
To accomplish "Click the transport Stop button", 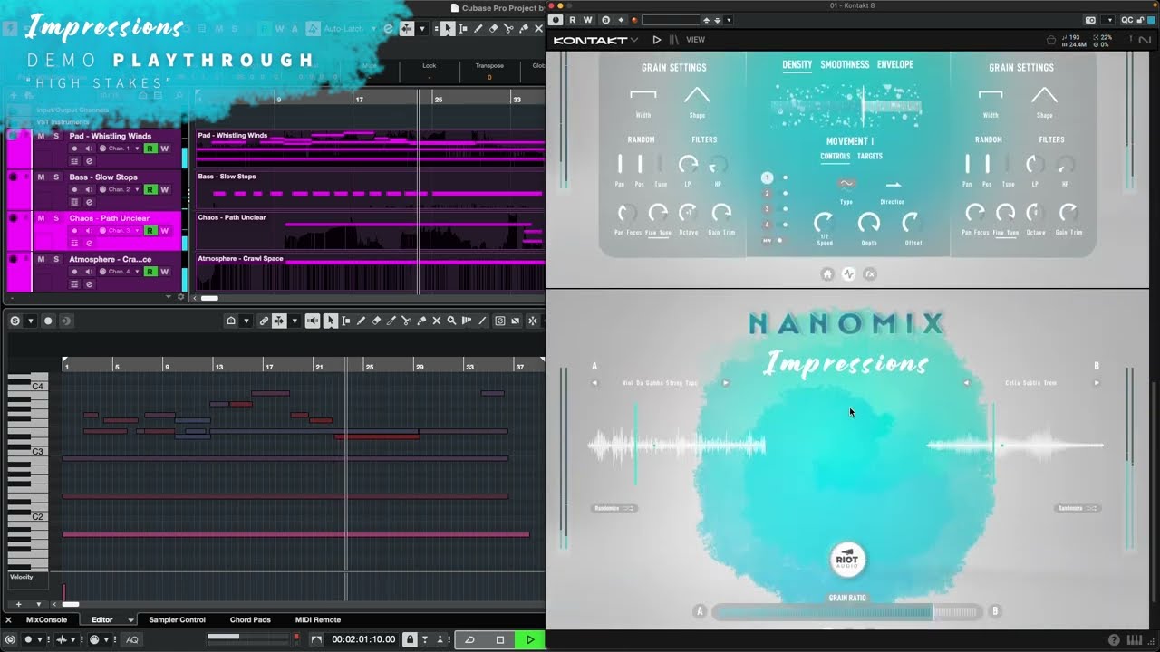I will tap(499, 639).
